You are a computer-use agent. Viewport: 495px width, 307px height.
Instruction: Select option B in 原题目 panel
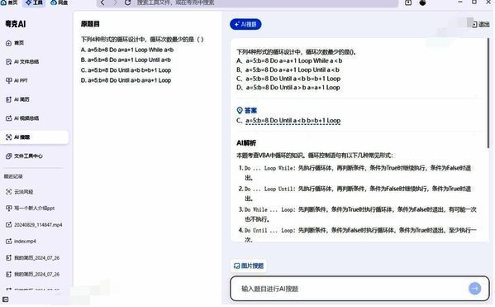pos(126,60)
